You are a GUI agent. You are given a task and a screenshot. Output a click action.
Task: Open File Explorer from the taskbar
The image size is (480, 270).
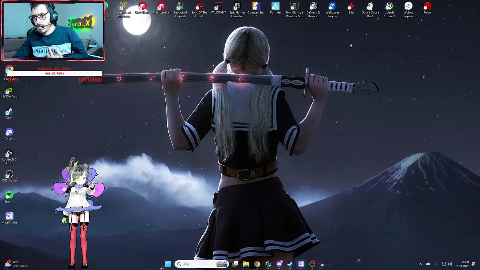click(246, 264)
